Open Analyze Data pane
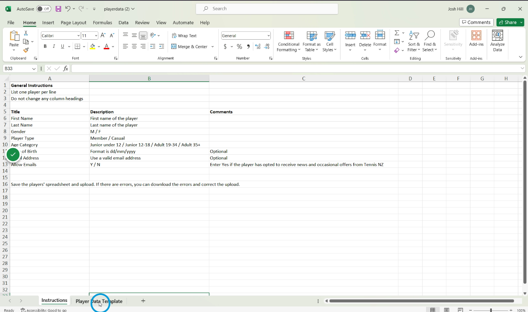The width and height of the screenshot is (528, 312). point(497,41)
